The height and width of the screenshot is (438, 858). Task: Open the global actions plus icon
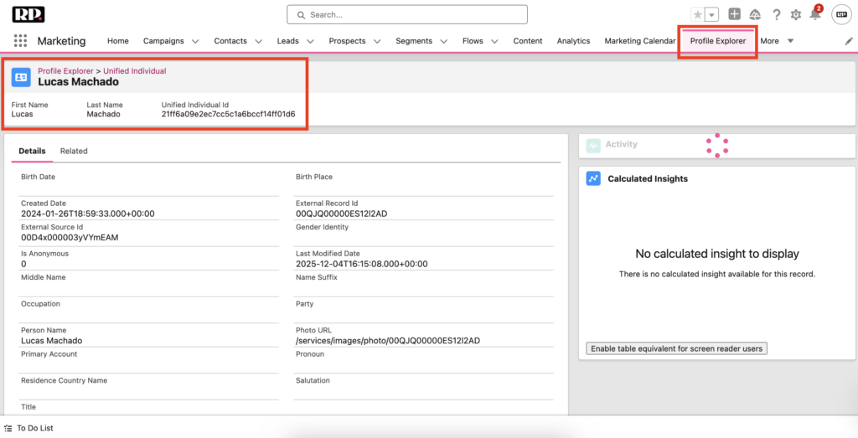[734, 14]
